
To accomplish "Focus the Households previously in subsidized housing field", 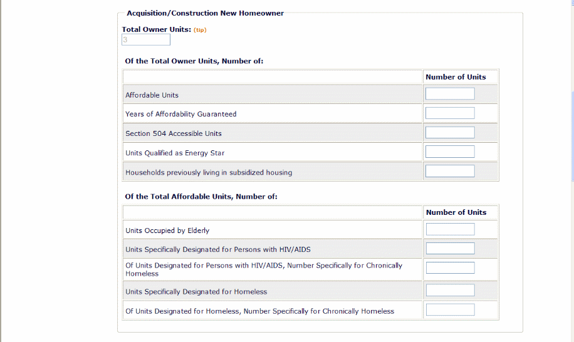I will click(450, 172).
